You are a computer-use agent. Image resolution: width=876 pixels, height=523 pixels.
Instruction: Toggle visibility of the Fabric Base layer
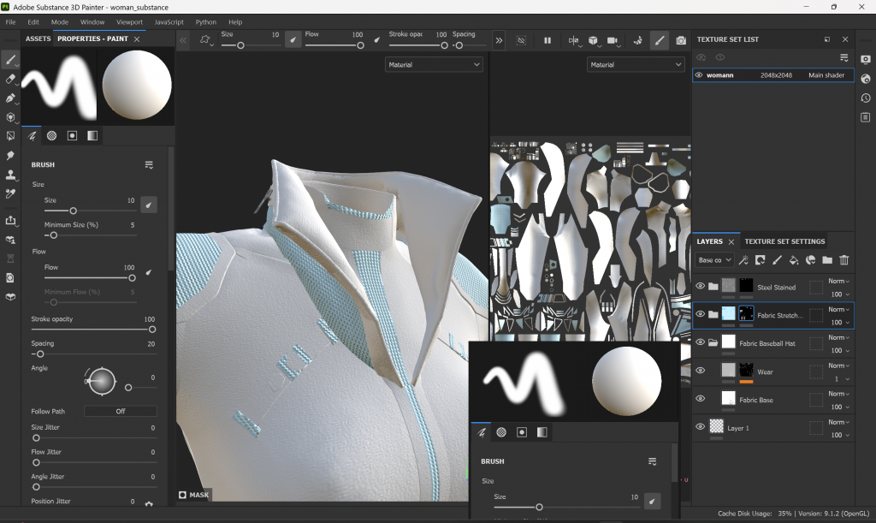(700, 399)
